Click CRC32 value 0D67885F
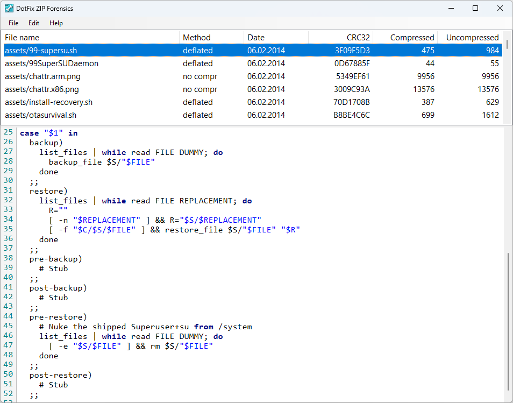This screenshot has width=513, height=403. [x=352, y=63]
